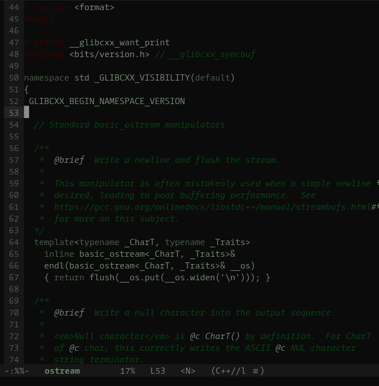The image size is (379, 386).
Task: Click _CharT in template line 64
Action: (x=139, y=242)
